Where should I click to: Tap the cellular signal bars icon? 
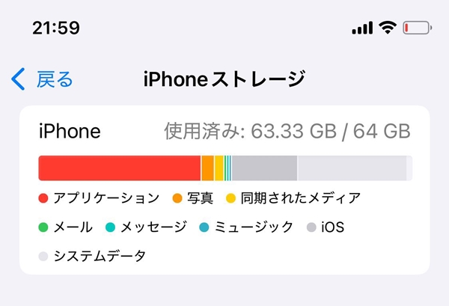(x=362, y=28)
